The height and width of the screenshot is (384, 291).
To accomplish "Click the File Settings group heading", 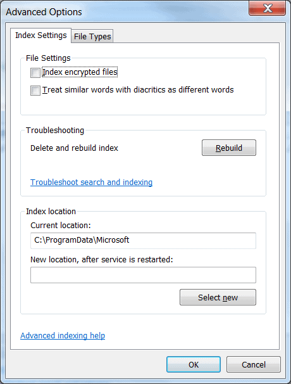I will tap(48, 58).
